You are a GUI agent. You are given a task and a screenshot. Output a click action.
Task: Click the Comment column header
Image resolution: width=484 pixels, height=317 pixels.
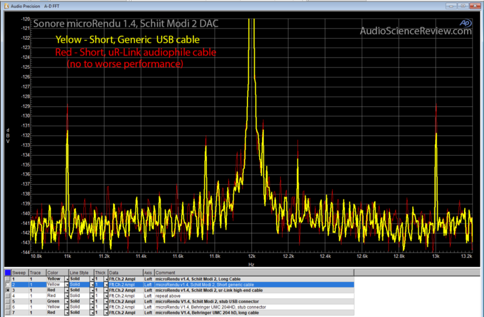point(165,273)
